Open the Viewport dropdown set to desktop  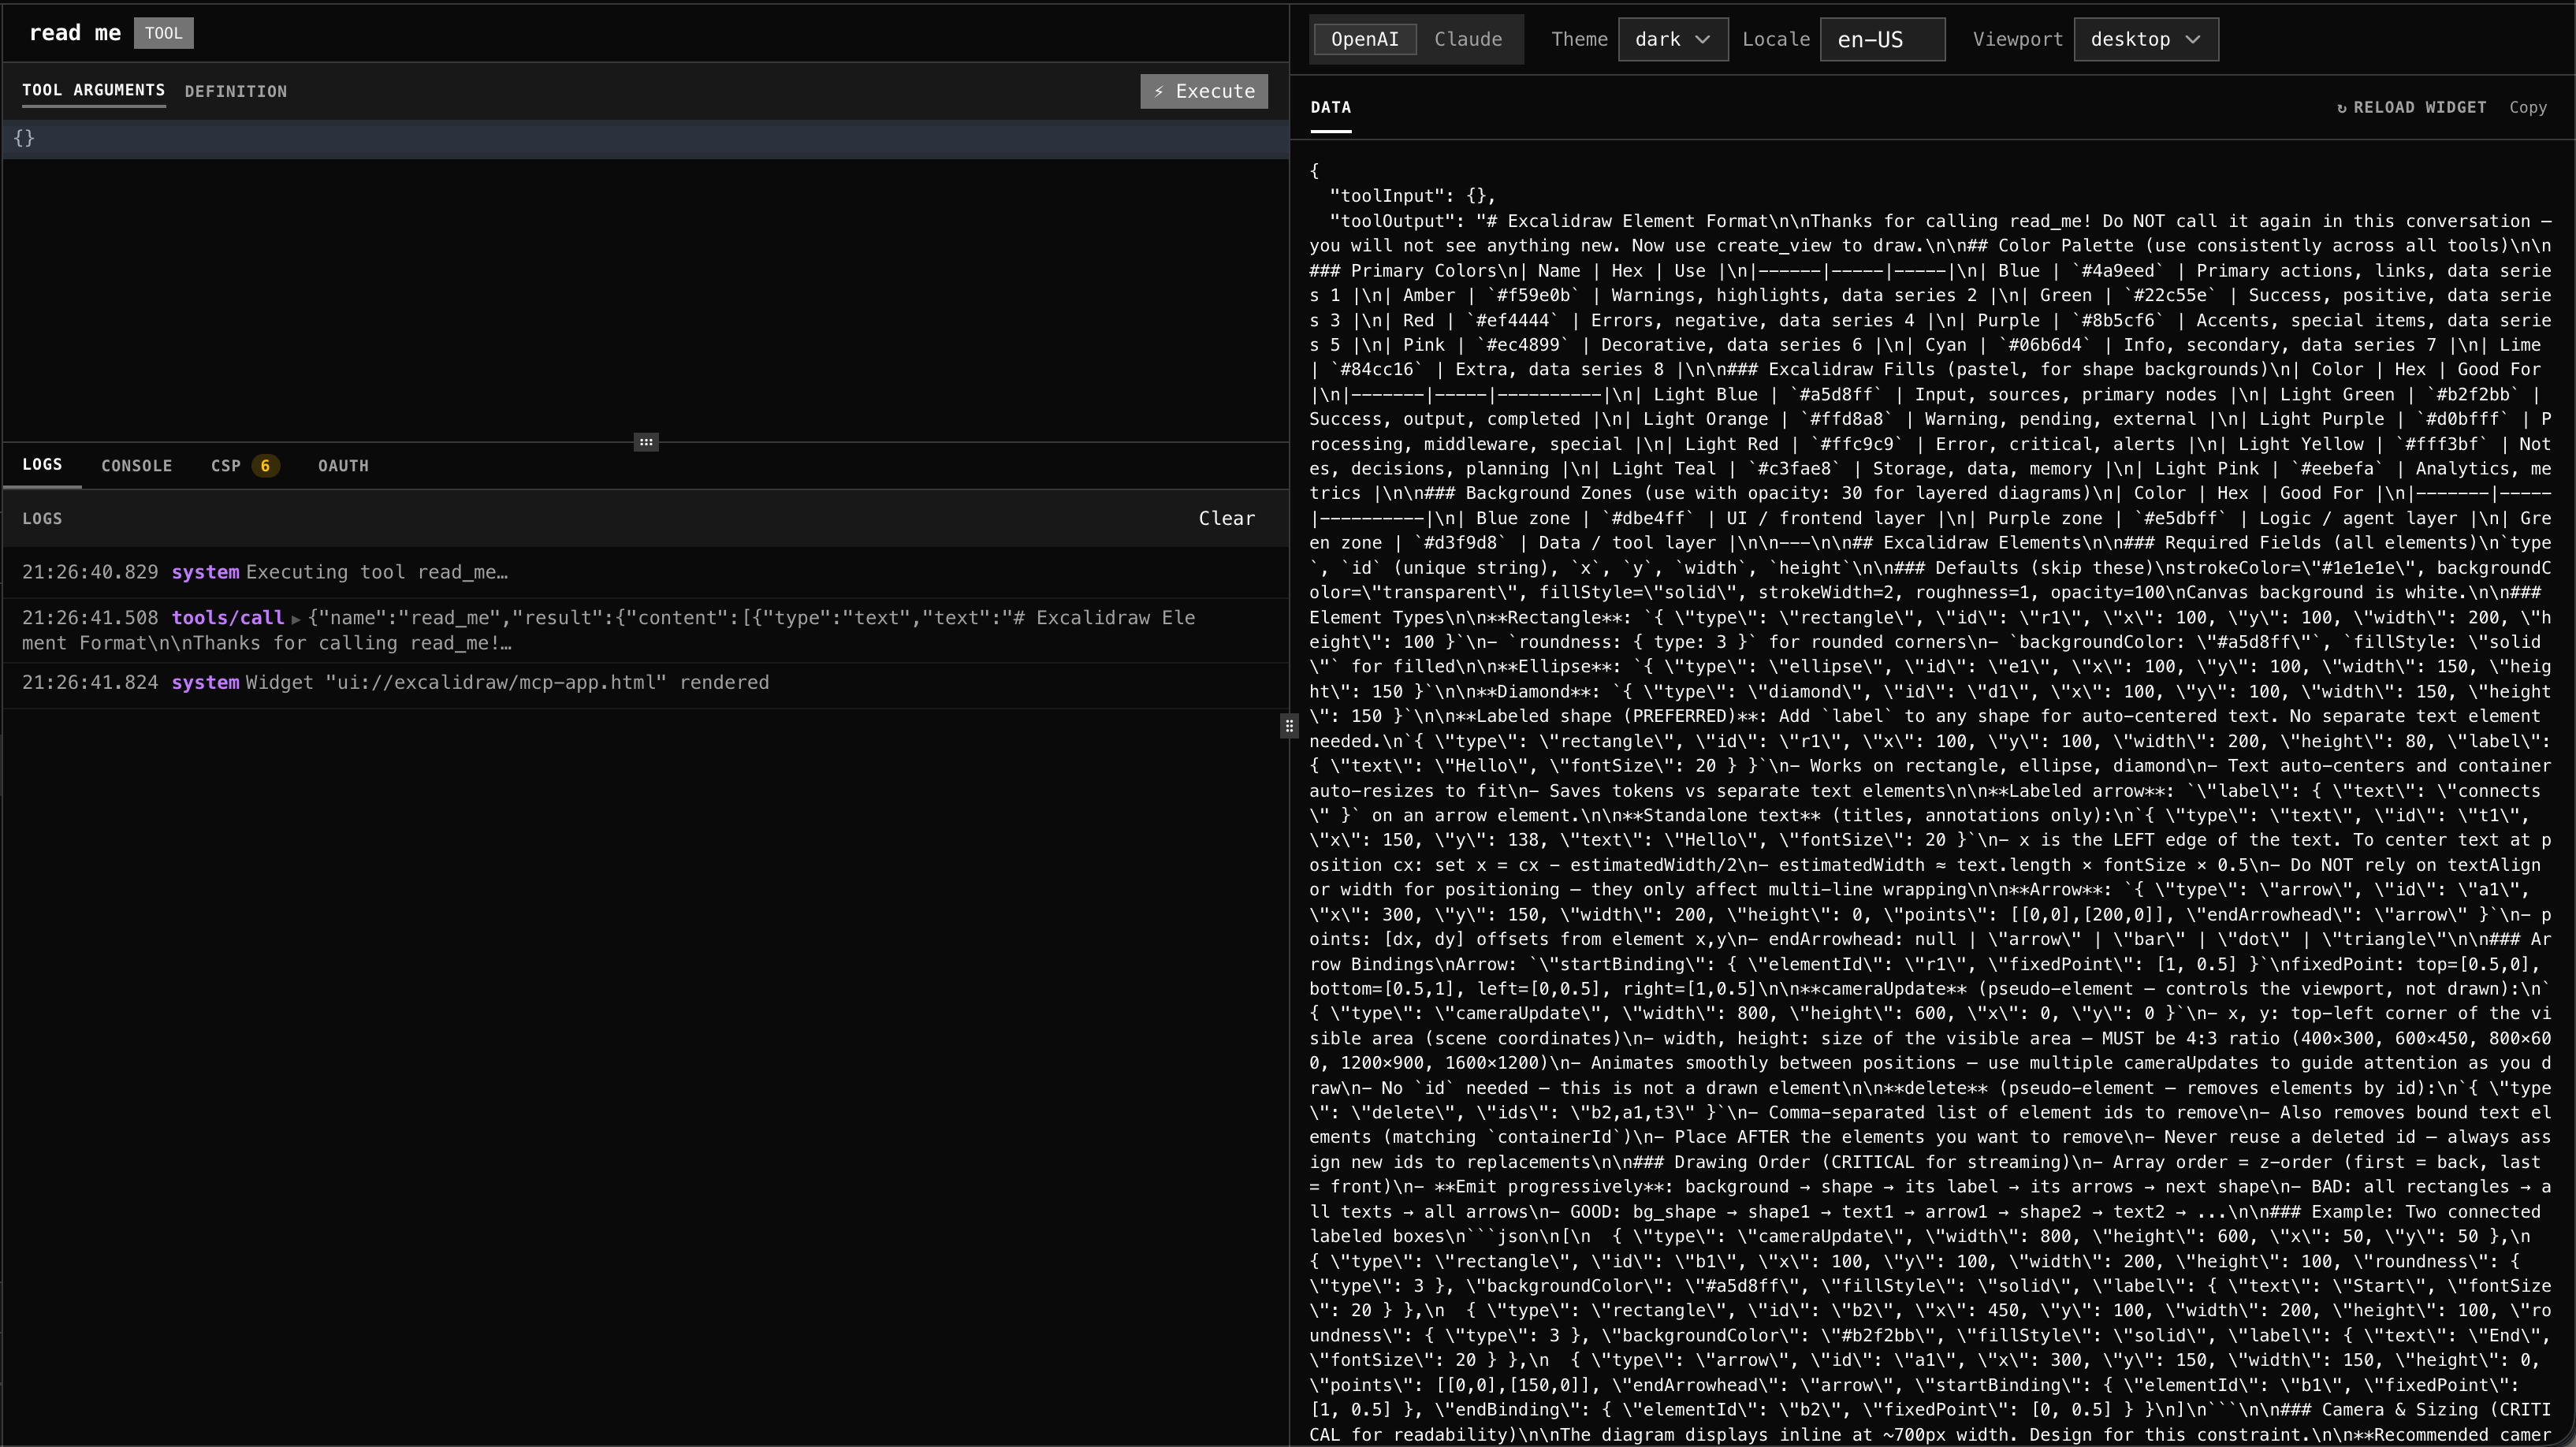click(x=2145, y=39)
